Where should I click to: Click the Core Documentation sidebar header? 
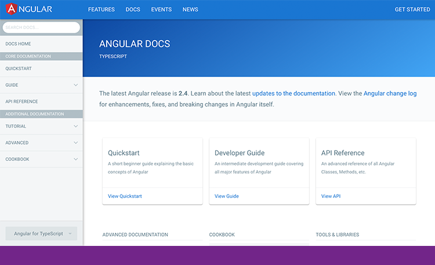tap(41, 56)
